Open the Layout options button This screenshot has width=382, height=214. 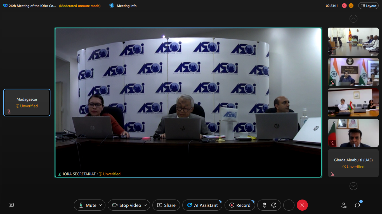pos(369,6)
